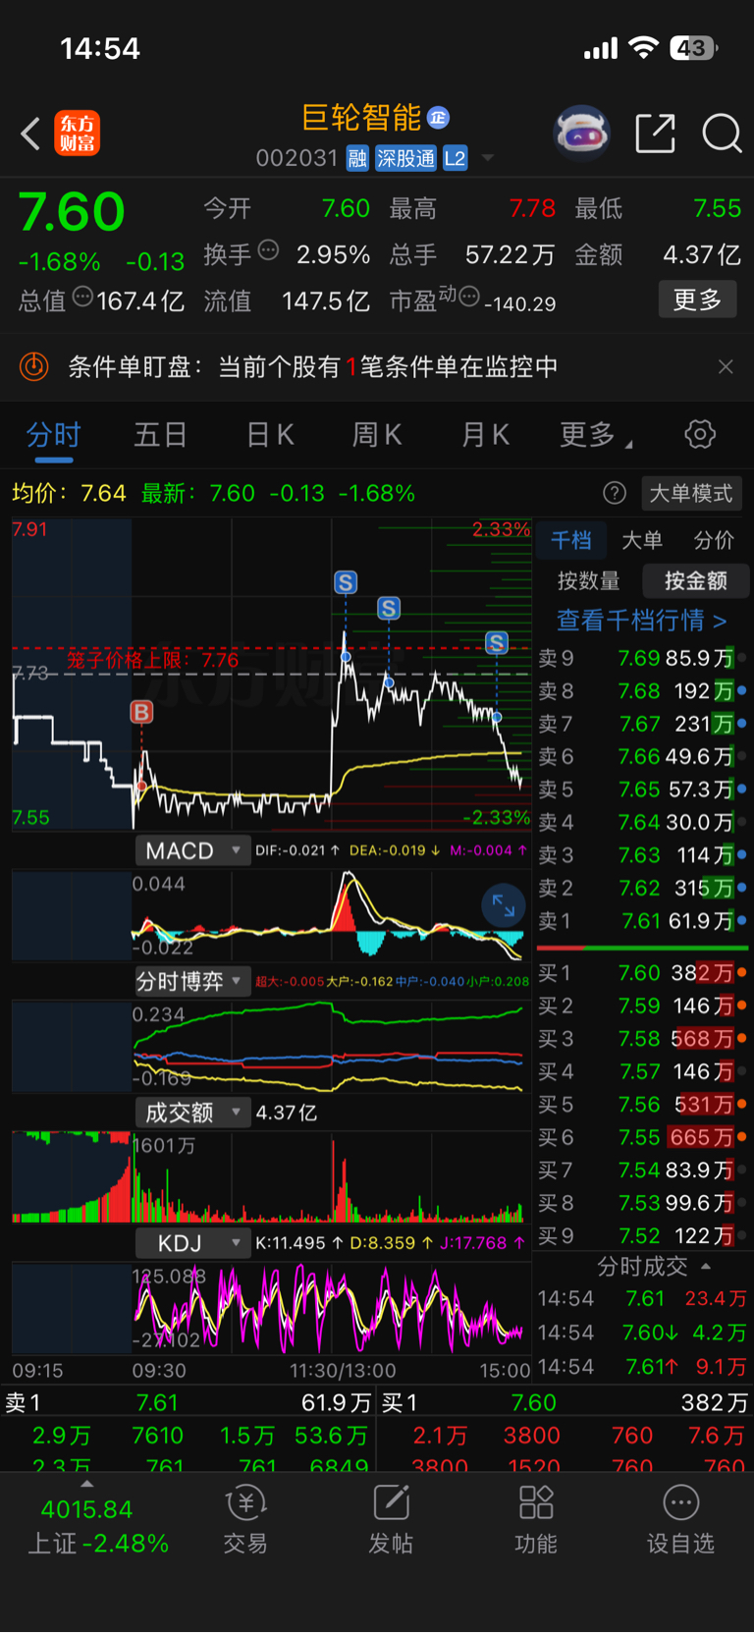
Task: Select 卖9 price 7.69 row
Action: (642, 658)
